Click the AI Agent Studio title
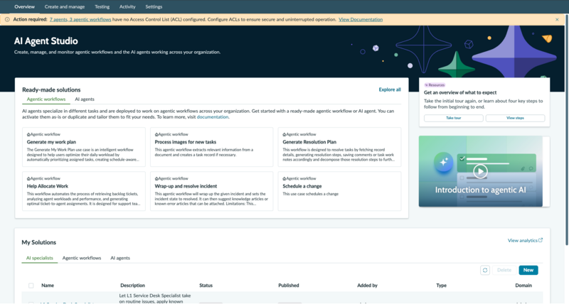Screen dimensions: 569x304 point(46,41)
